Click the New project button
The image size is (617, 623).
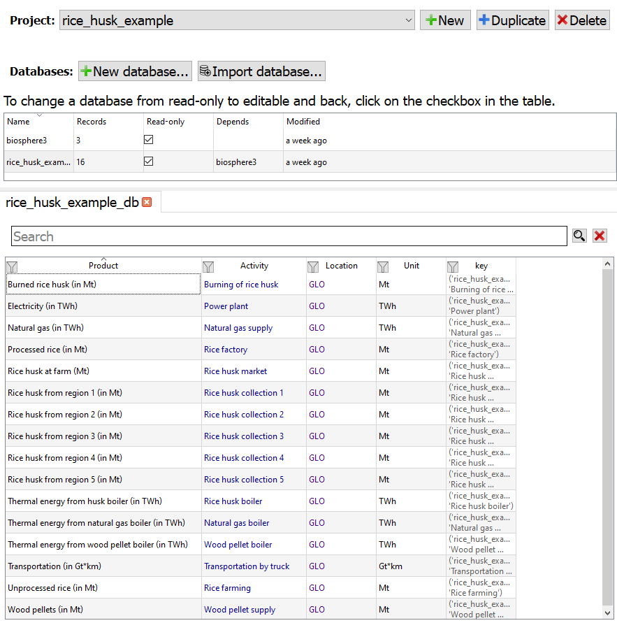(445, 20)
